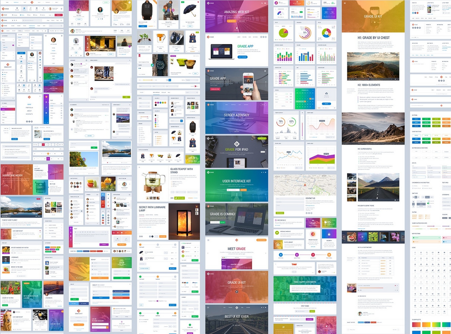Open hamburger menu on Grade UI Kit article header
Screen dimensions: 451x334
pos(345,3)
